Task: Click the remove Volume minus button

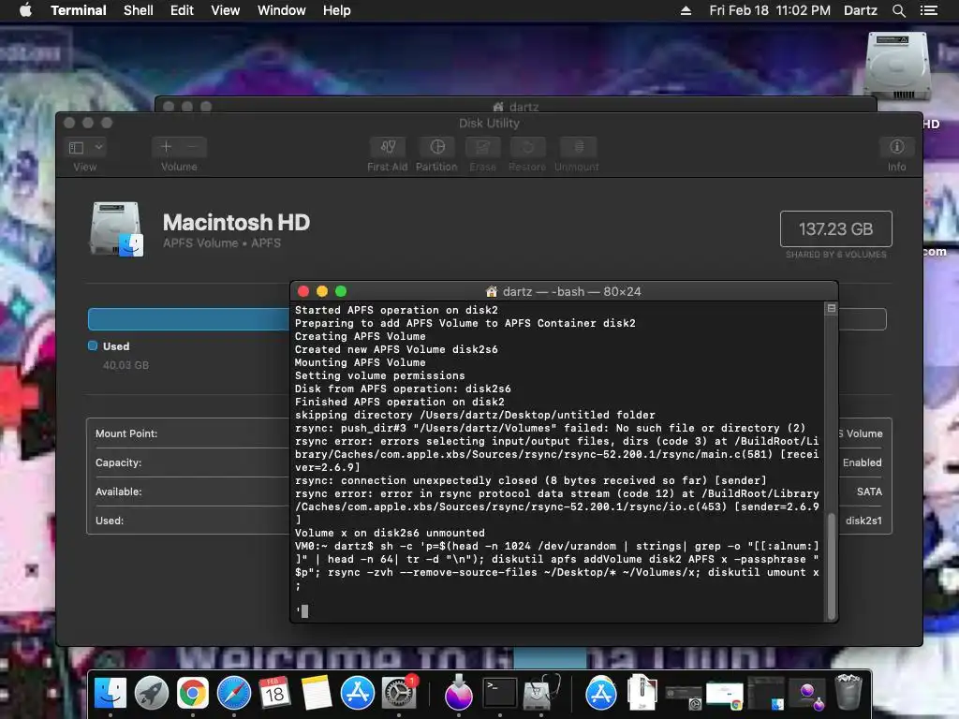Action: pyautogui.click(x=192, y=147)
